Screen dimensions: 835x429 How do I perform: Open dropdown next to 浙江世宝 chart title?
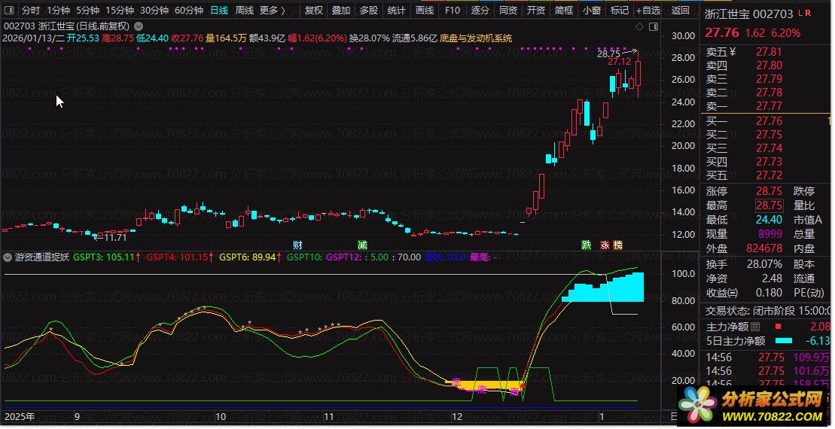(x=137, y=26)
